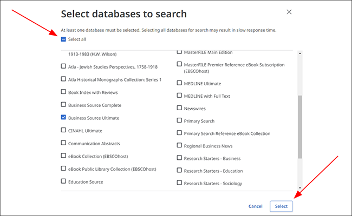Image resolution: width=352 pixels, height=216 pixels.
Task: Enable CINAHL Ultimate checkbox
Action: click(x=63, y=130)
